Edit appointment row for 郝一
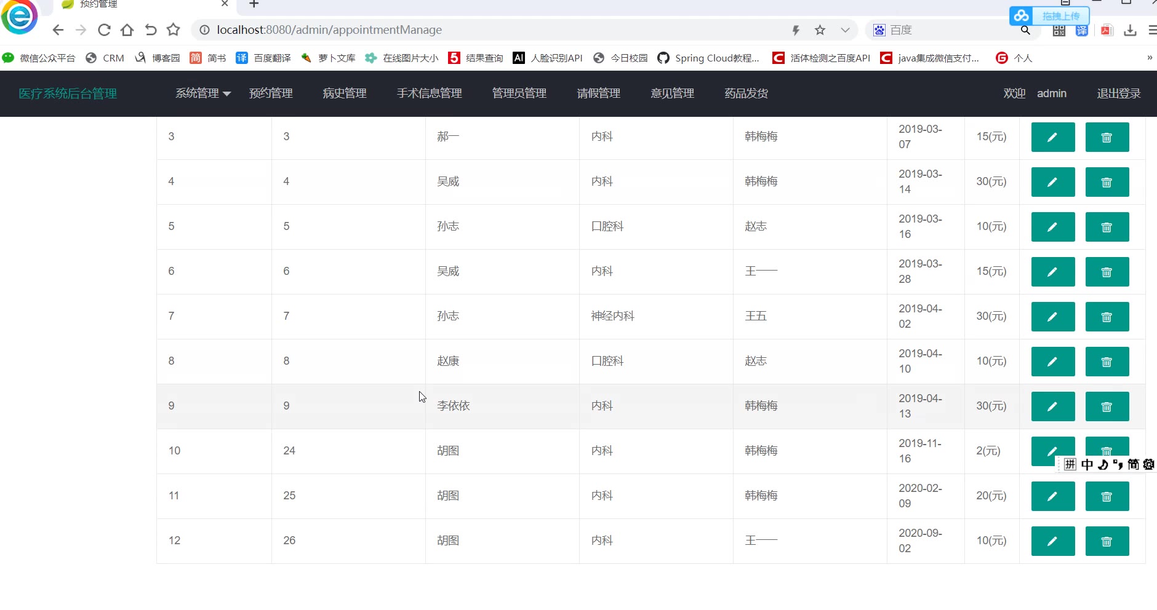Viewport: 1157px width, 610px height. tap(1053, 137)
